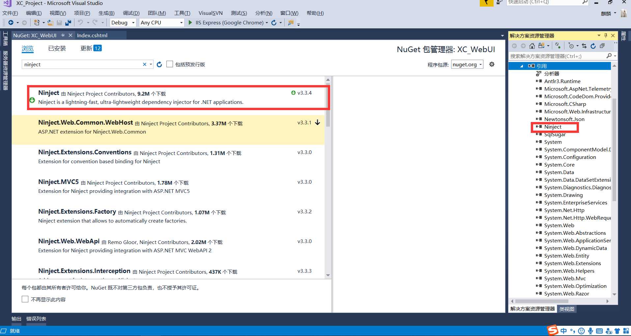
Task: Open the IIS Express browser dropdown arrow
Action: [x=267, y=22]
